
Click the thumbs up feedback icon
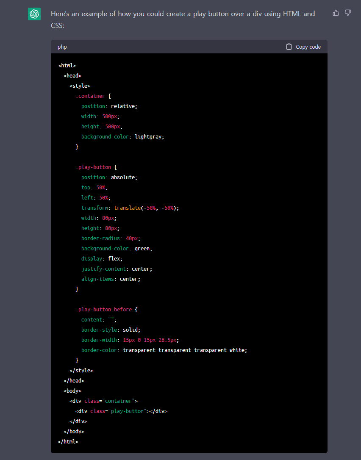(x=336, y=13)
